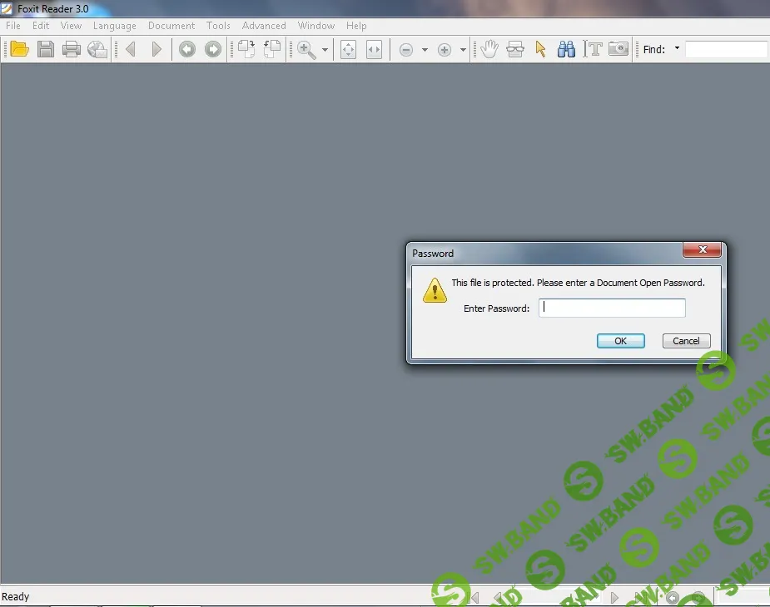Click the Fit Page icon
This screenshot has width=770, height=607.
349,50
